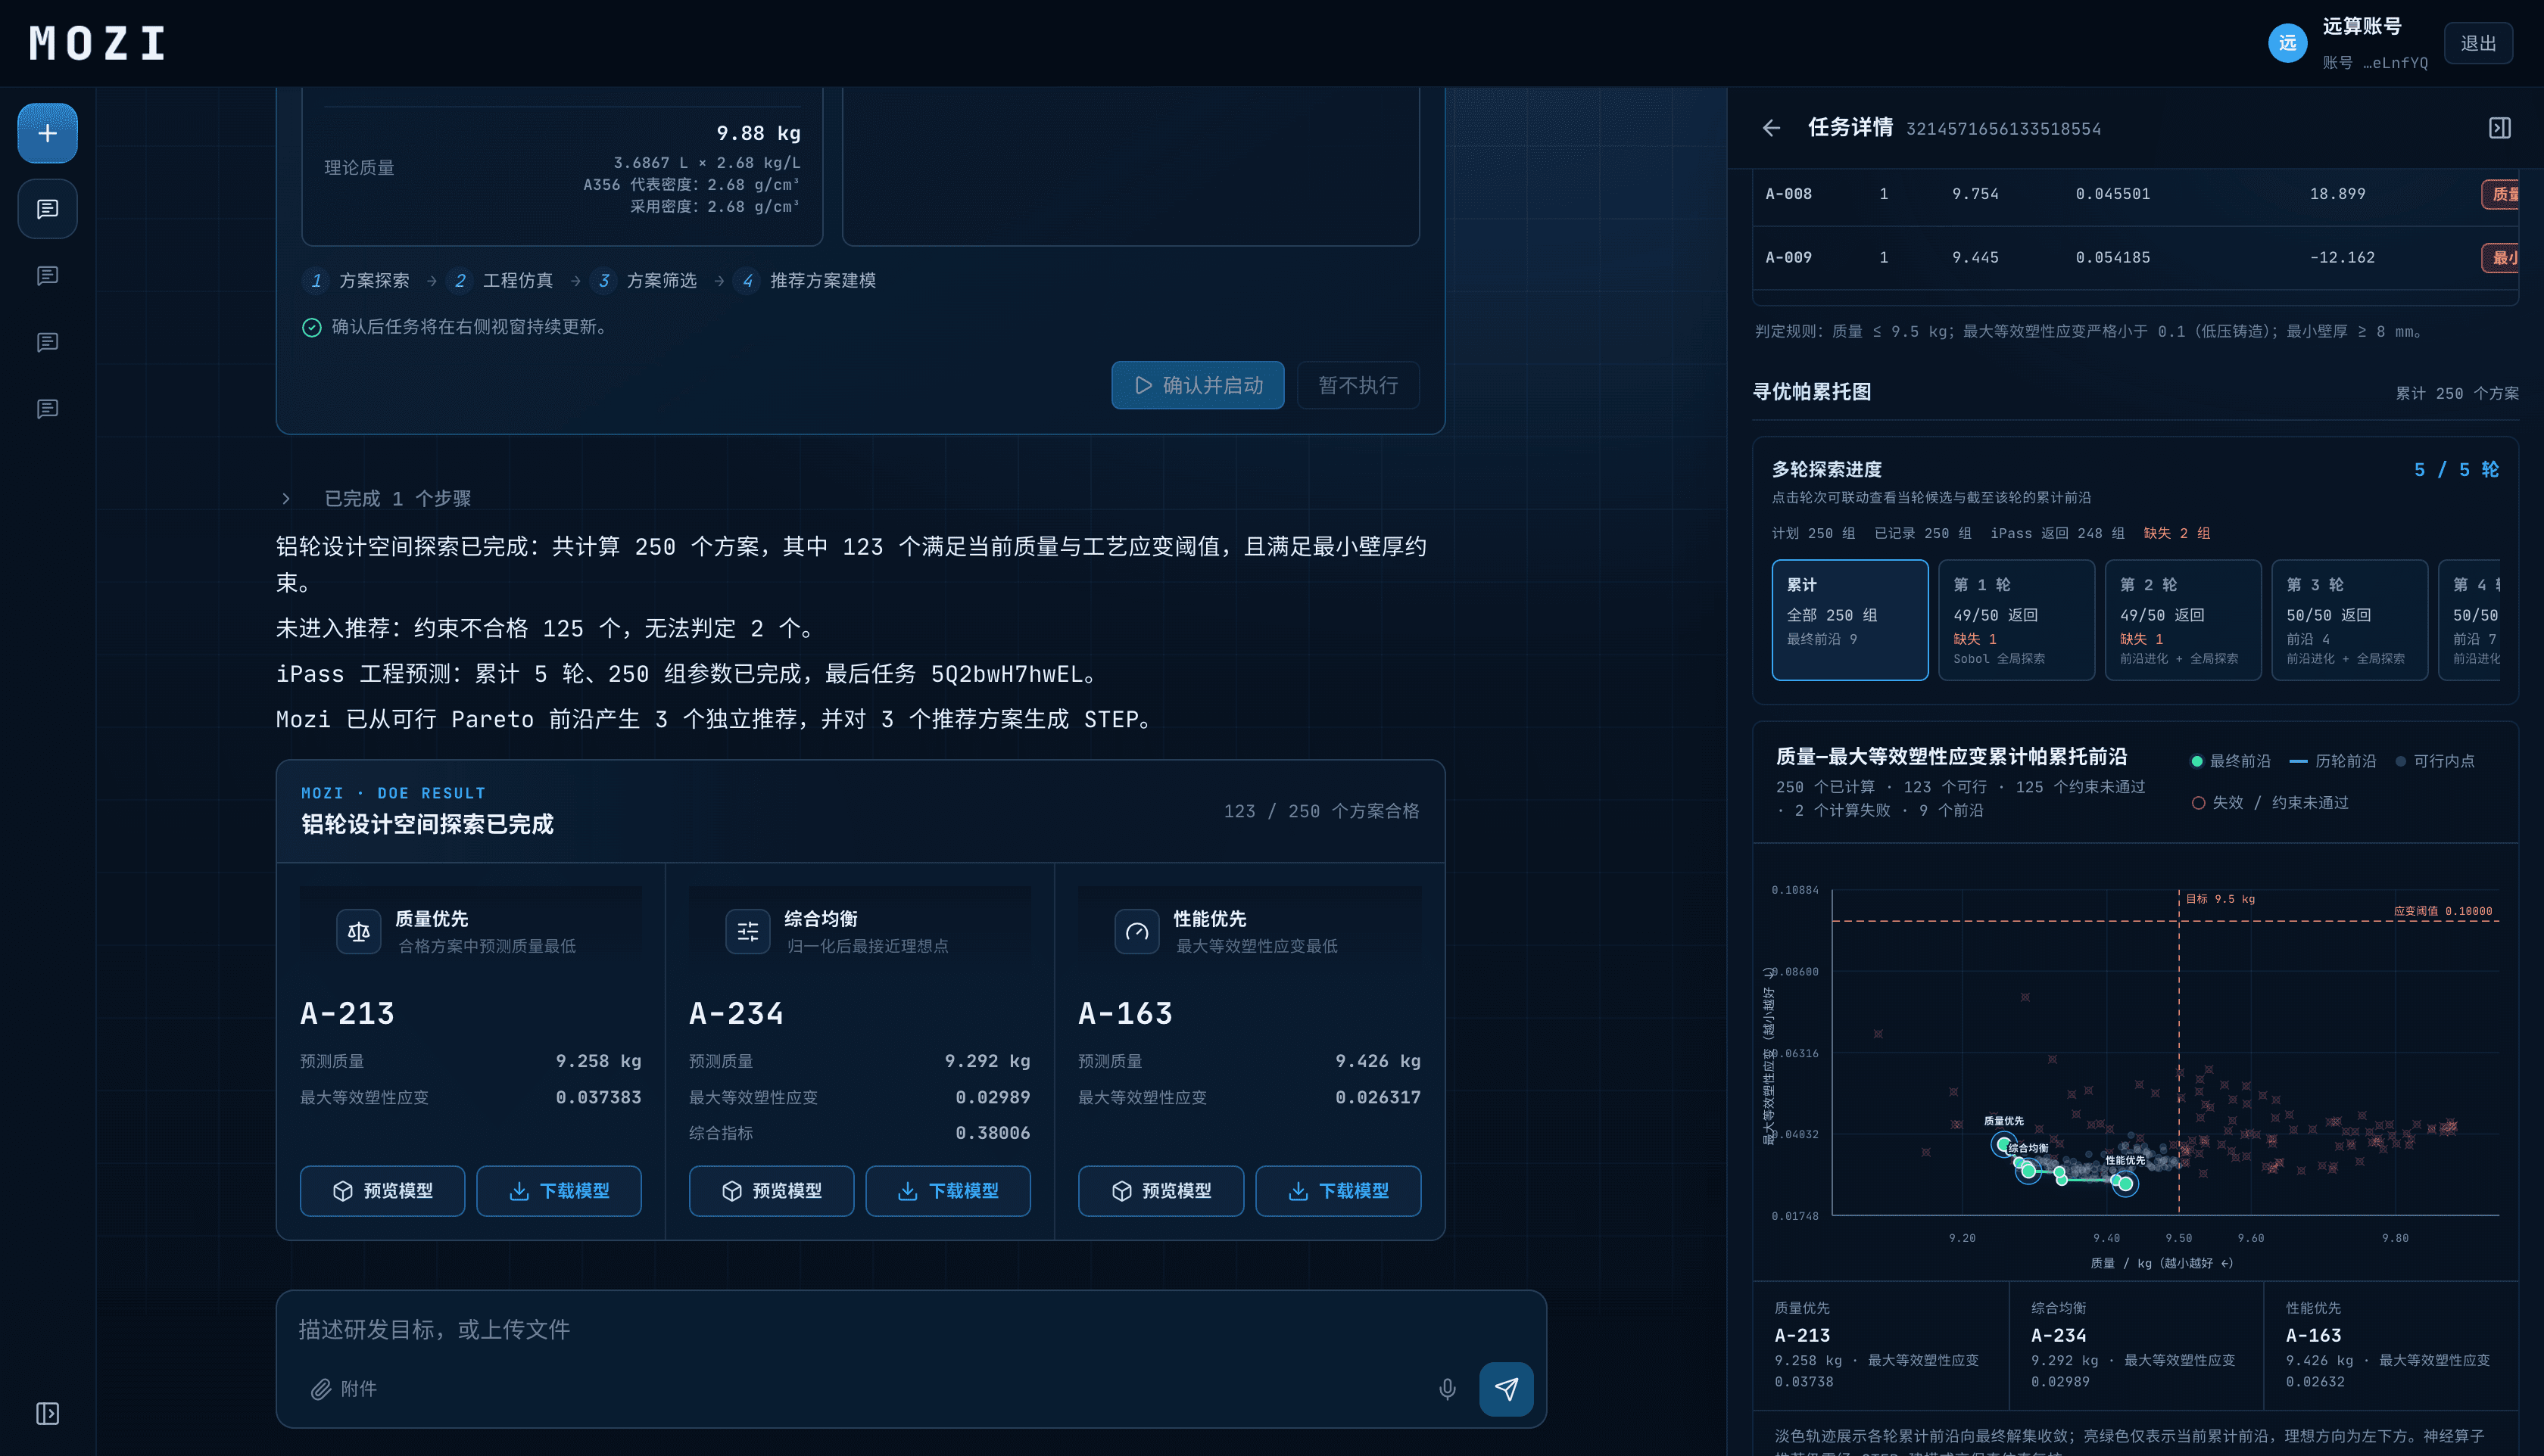Viewport: 2544px width, 1456px height.
Task: Click the 附件 attachment paperclip
Action: pyautogui.click(x=343, y=1388)
